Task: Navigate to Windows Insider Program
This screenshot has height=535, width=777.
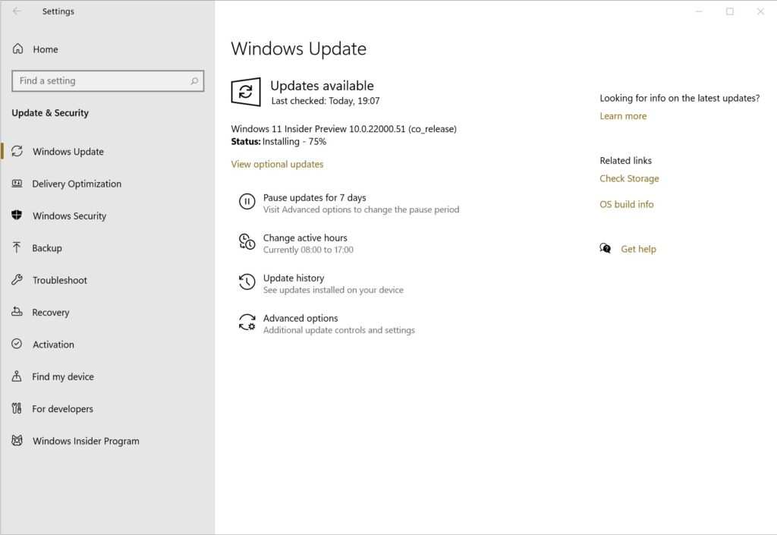Action: (86, 441)
